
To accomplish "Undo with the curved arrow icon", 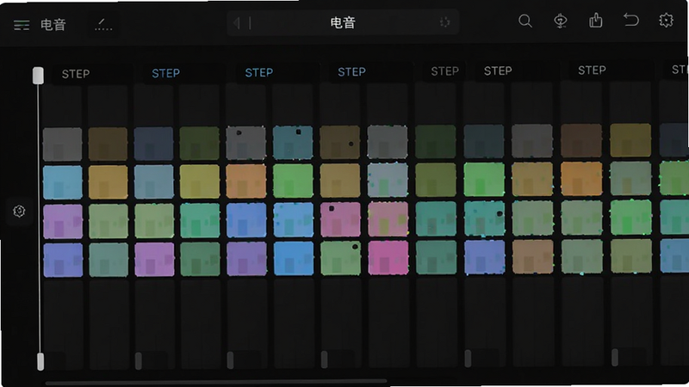I will [x=631, y=20].
